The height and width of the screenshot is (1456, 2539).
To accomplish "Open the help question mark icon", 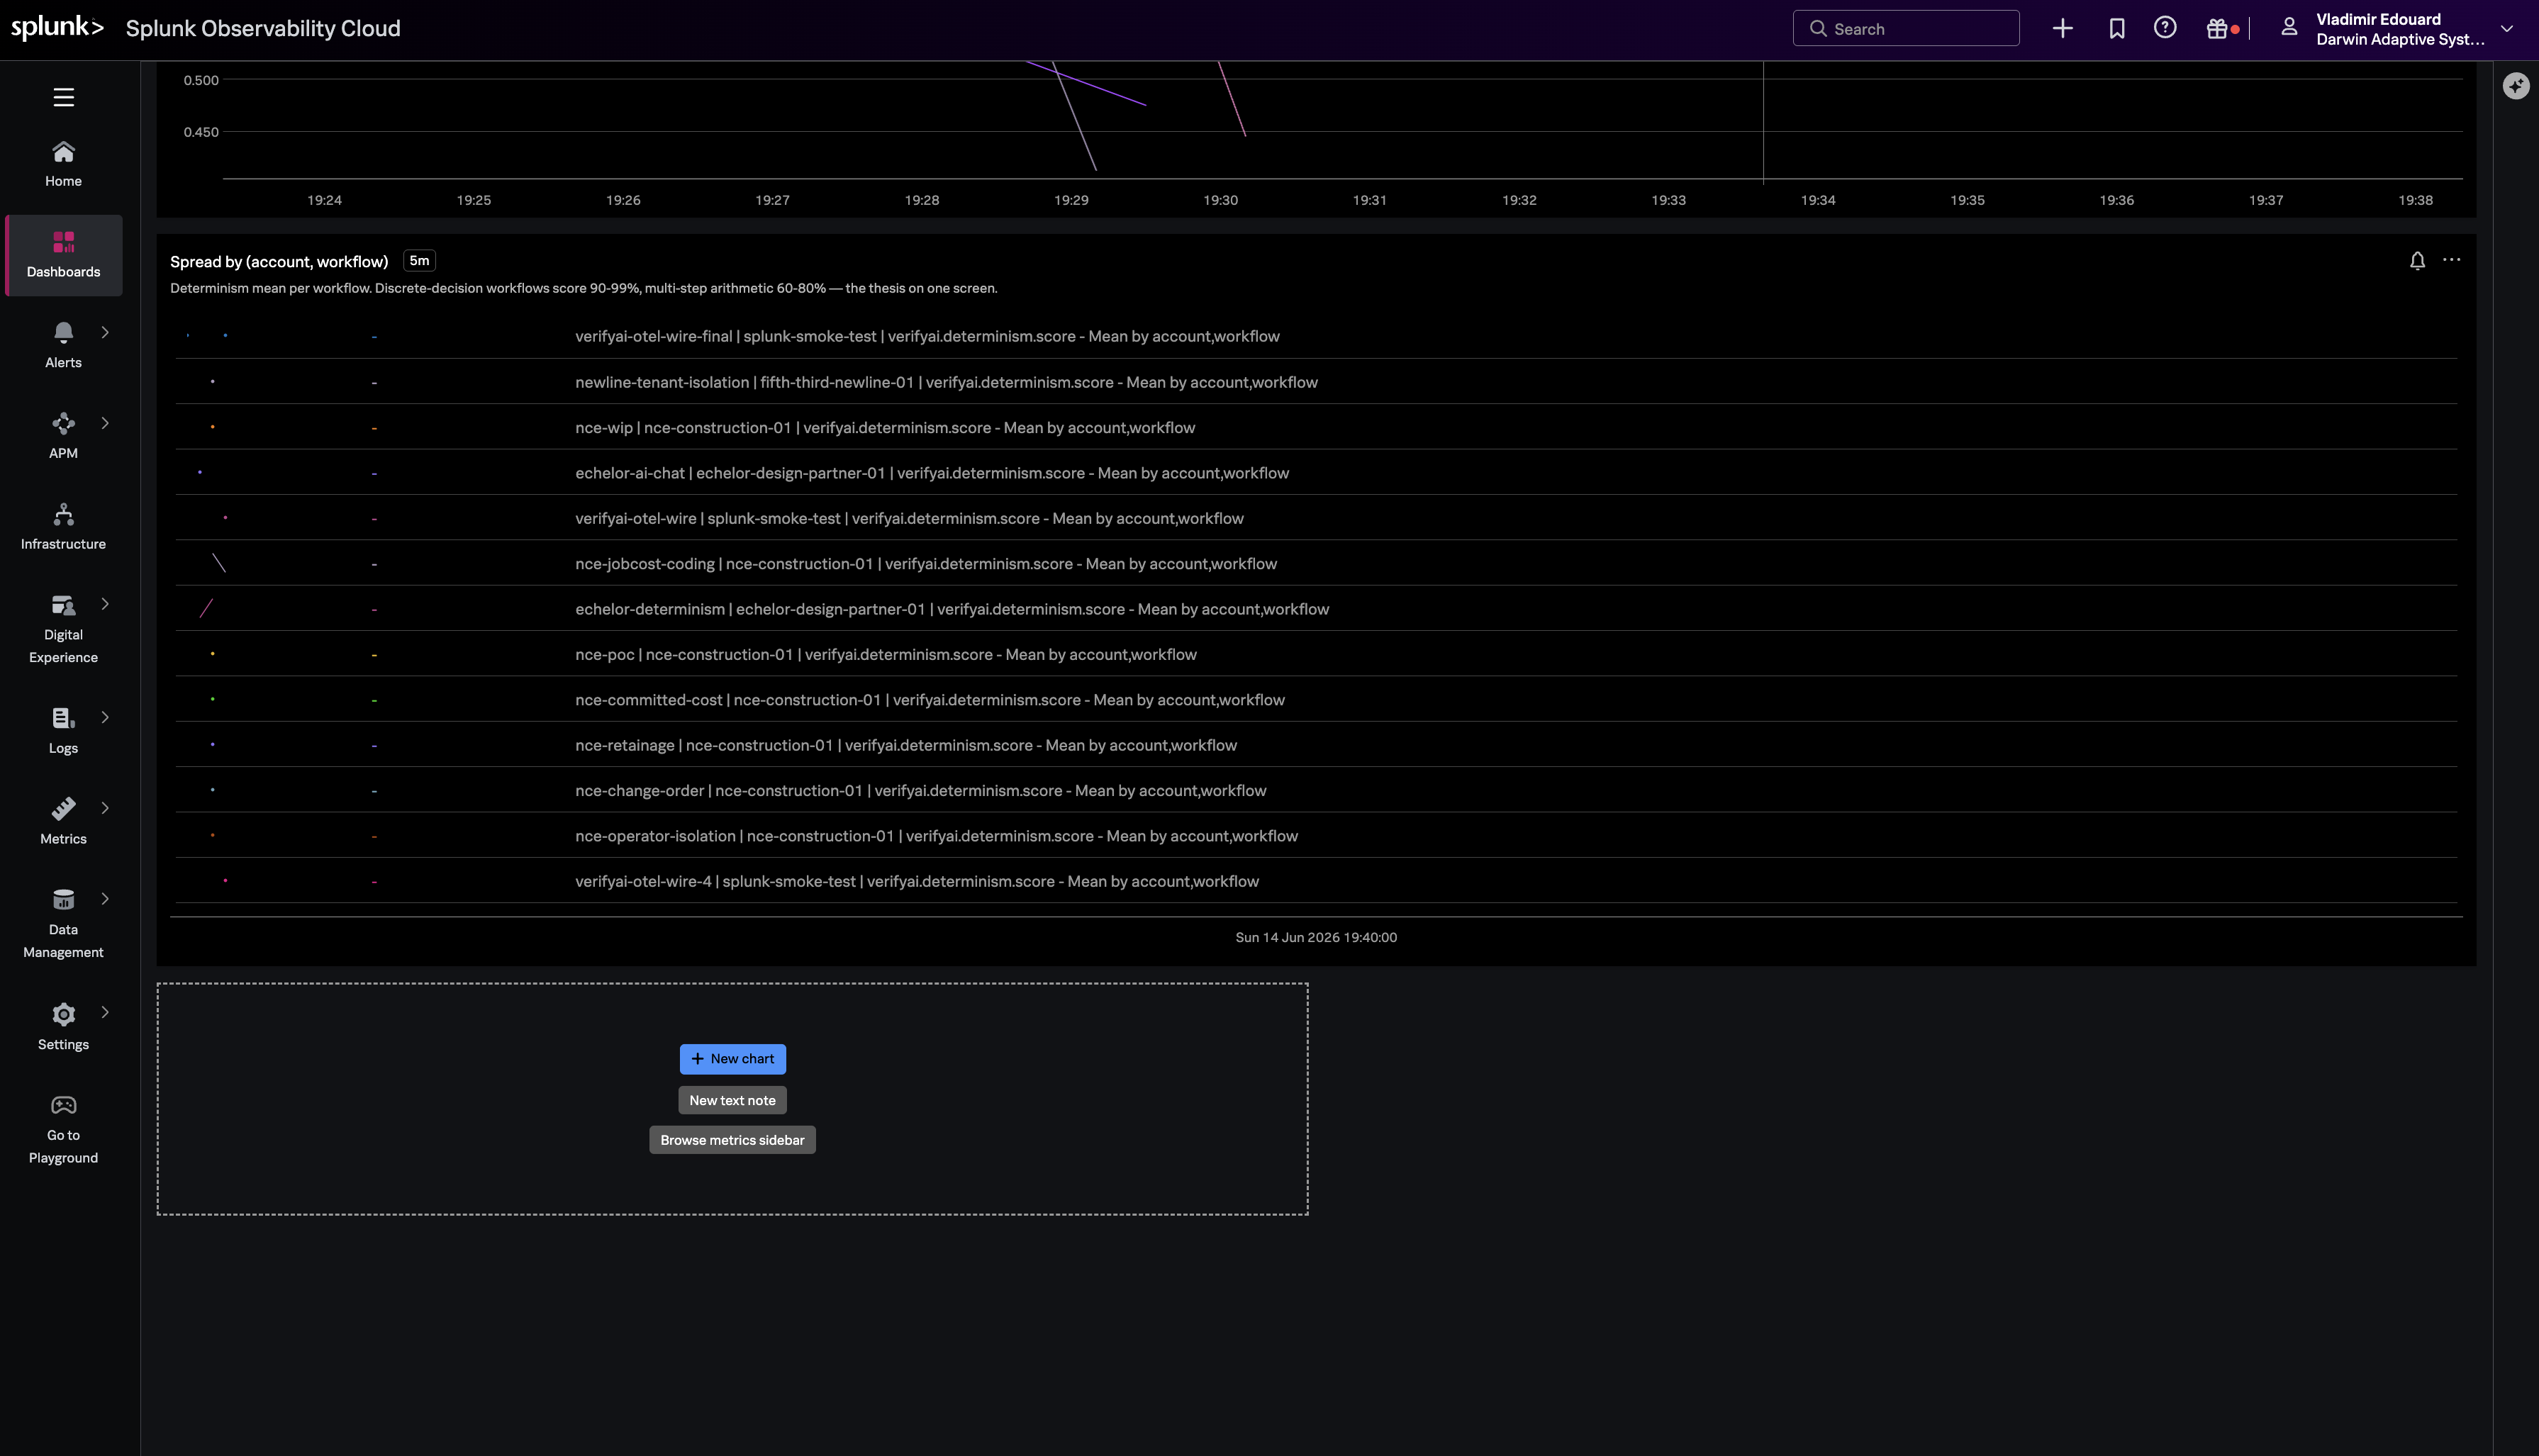I will (2165, 28).
